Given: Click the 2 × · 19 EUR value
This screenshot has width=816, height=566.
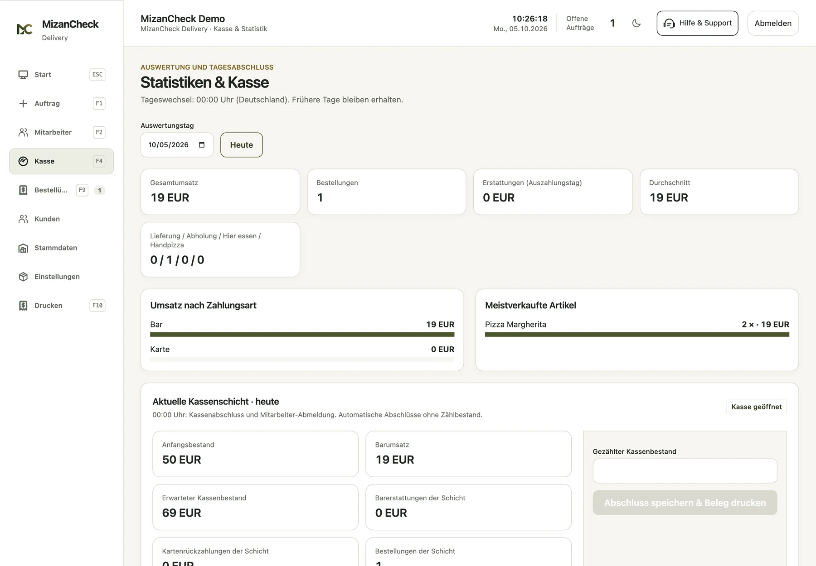Looking at the screenshot, I should click(765, 325).
